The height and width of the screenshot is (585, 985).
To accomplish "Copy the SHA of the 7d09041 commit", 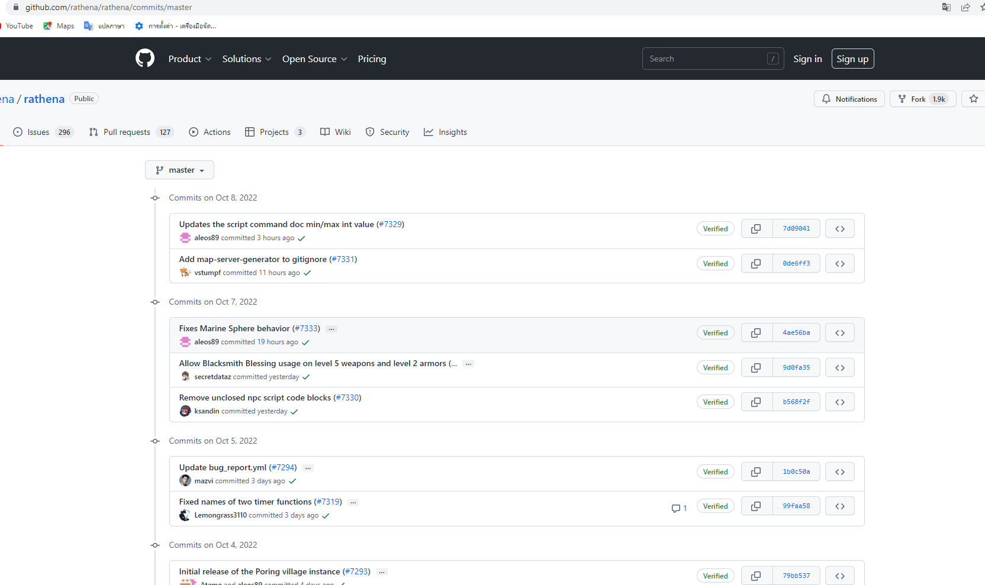I will point(756,228).
